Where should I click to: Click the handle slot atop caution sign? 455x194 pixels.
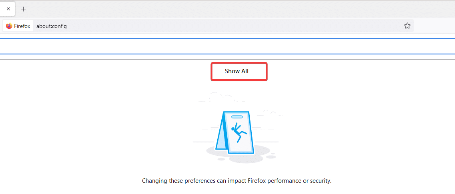[237, 116]
